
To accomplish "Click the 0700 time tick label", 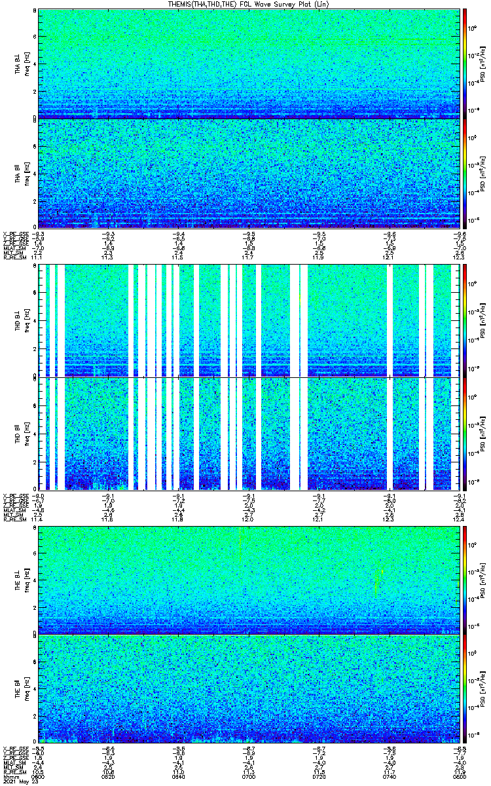I will point(248,776).
